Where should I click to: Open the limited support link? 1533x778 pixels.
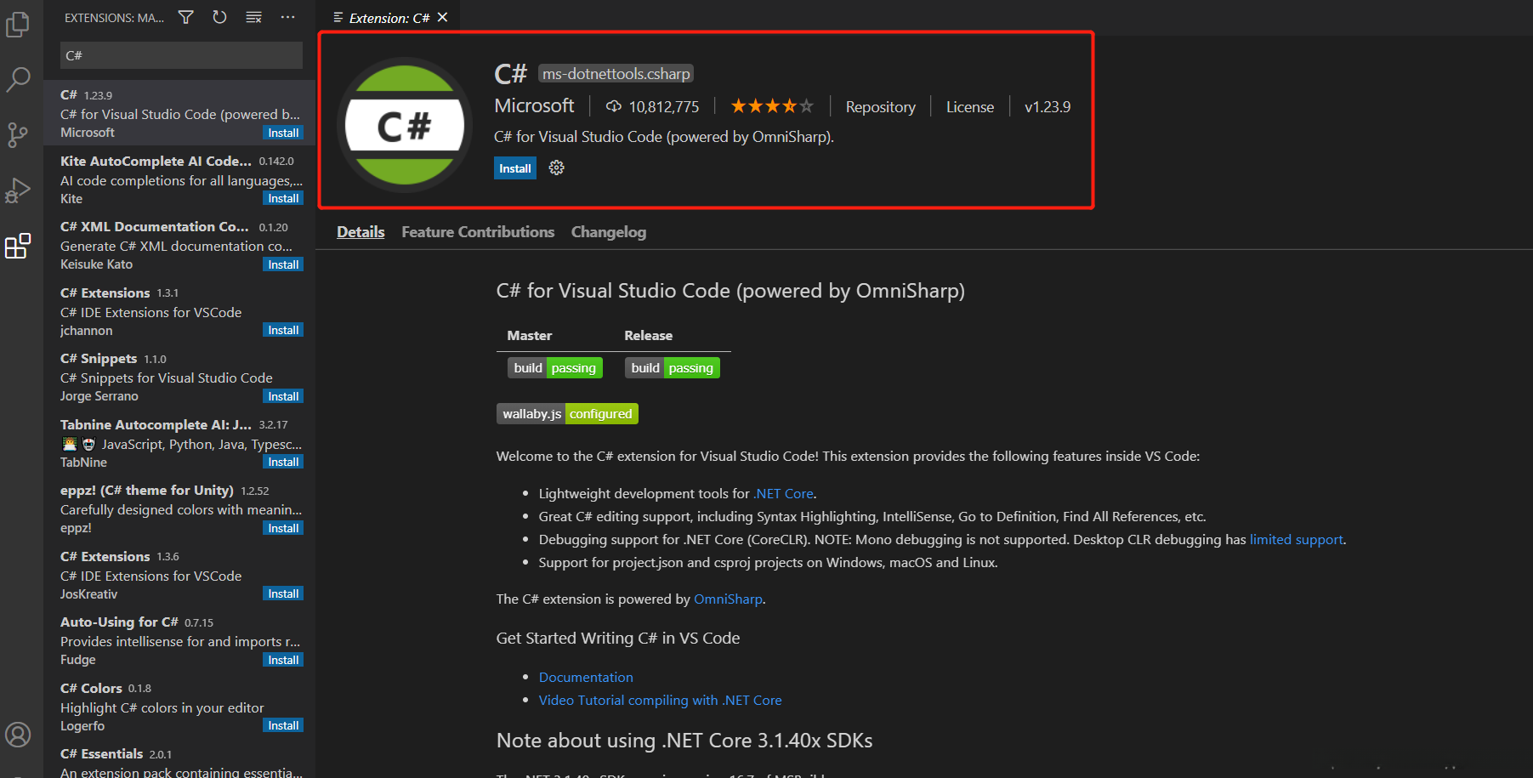coord(1297,539)
